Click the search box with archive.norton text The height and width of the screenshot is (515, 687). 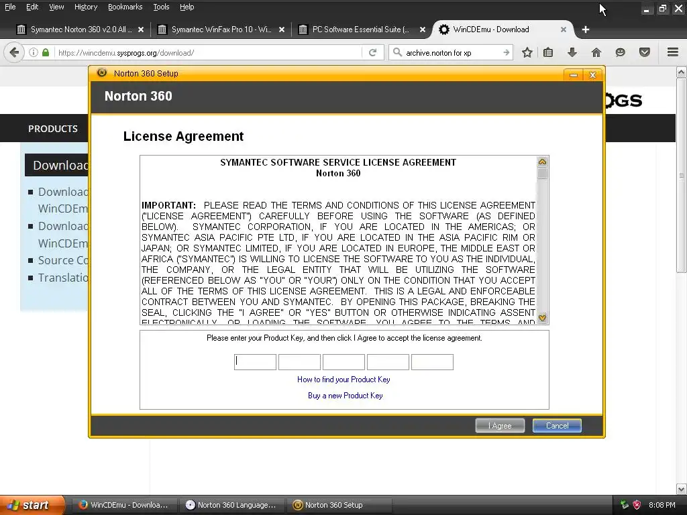tap(452, 52)
